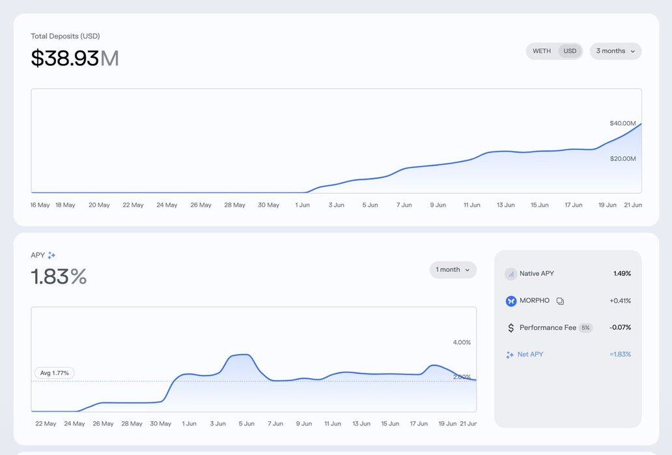The image size is (672, 455).
Task: Click the Avg 1.77% label on the APY chart
Action: point(55,373)
